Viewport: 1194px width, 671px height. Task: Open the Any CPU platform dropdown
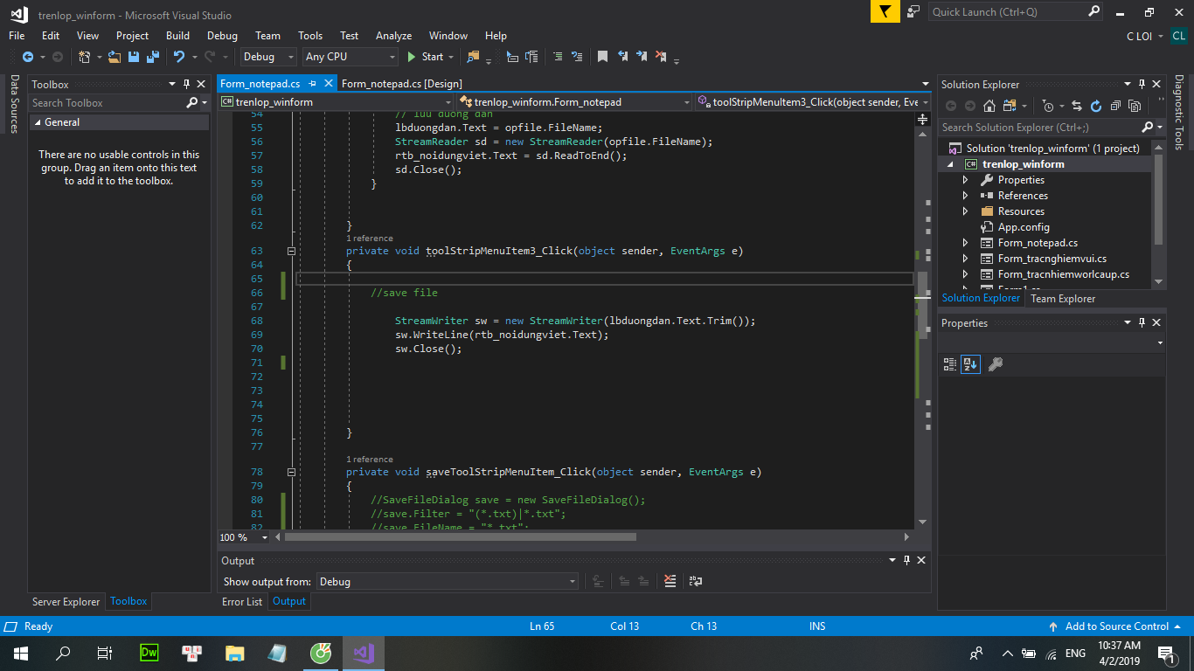coord(392,56)
